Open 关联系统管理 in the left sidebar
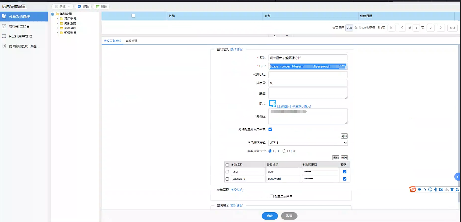This screenshot has height=222, width=461. (24, 16)
